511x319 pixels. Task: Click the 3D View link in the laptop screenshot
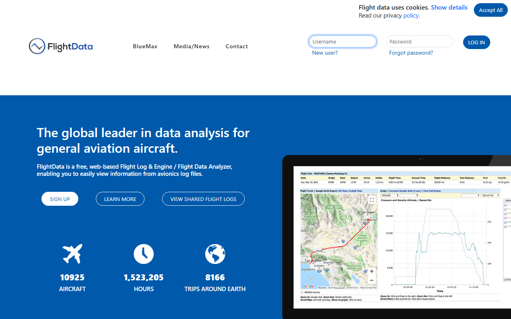click(x=343, y=191)
